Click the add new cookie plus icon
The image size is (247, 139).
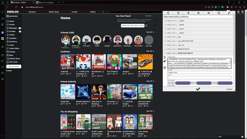point(188,13)
